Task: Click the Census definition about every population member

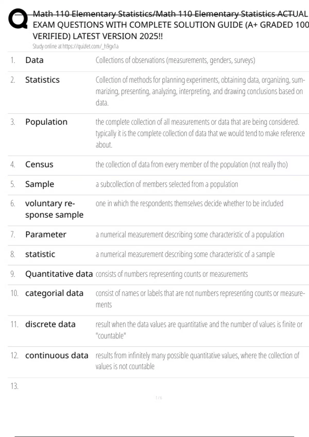Action: [191, 165]
